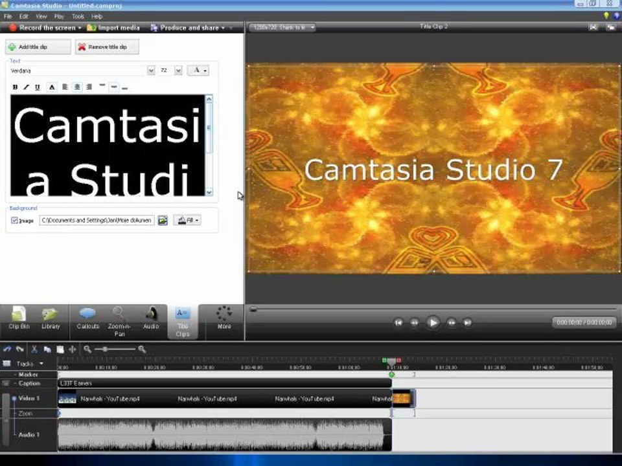Click the scroll down arrow of text box
The image size is (622, 466).
pos(209,192)
